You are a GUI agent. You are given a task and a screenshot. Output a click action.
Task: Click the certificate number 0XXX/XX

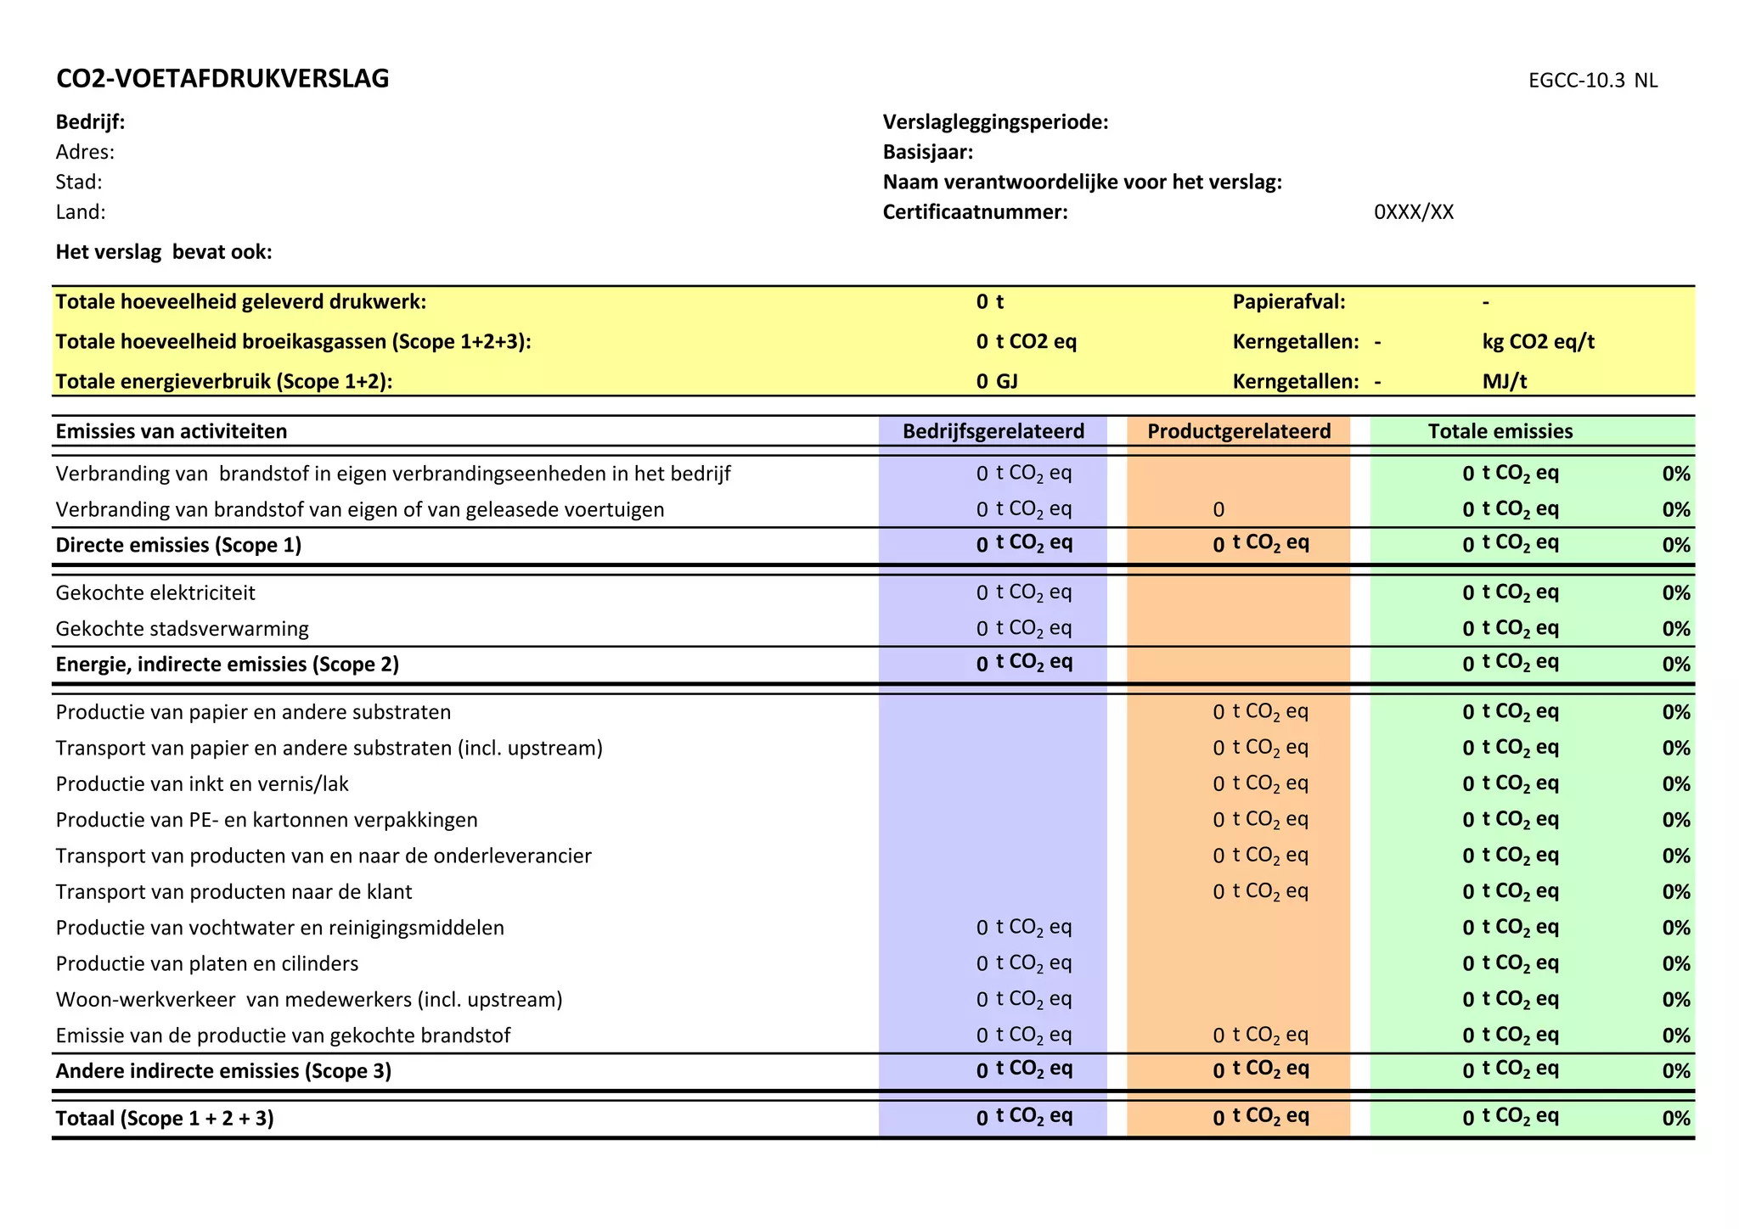[1414, 212]
